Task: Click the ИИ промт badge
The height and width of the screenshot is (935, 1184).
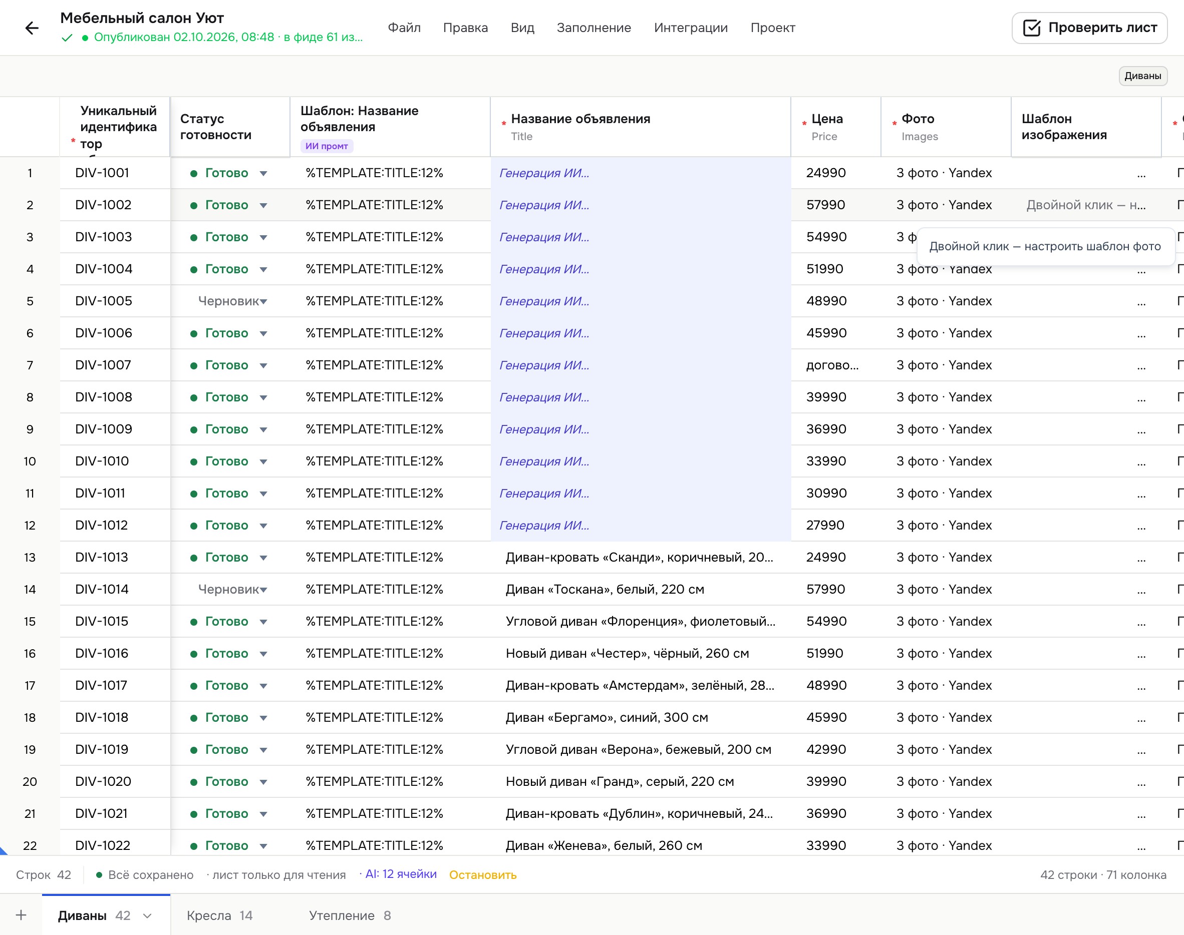Action: [327, 146]
